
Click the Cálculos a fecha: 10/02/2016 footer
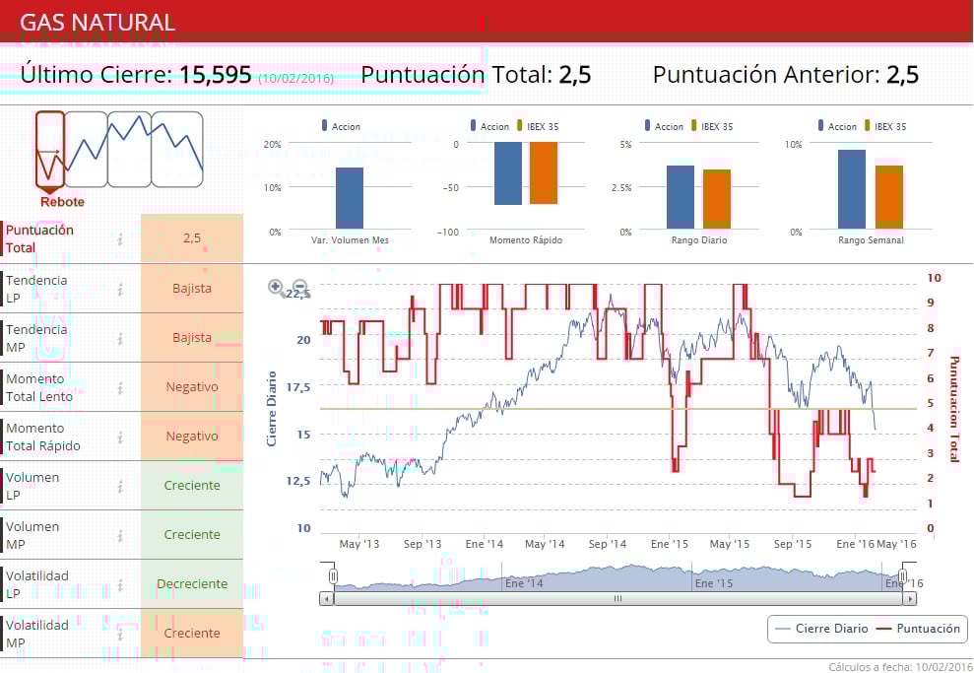901,667
